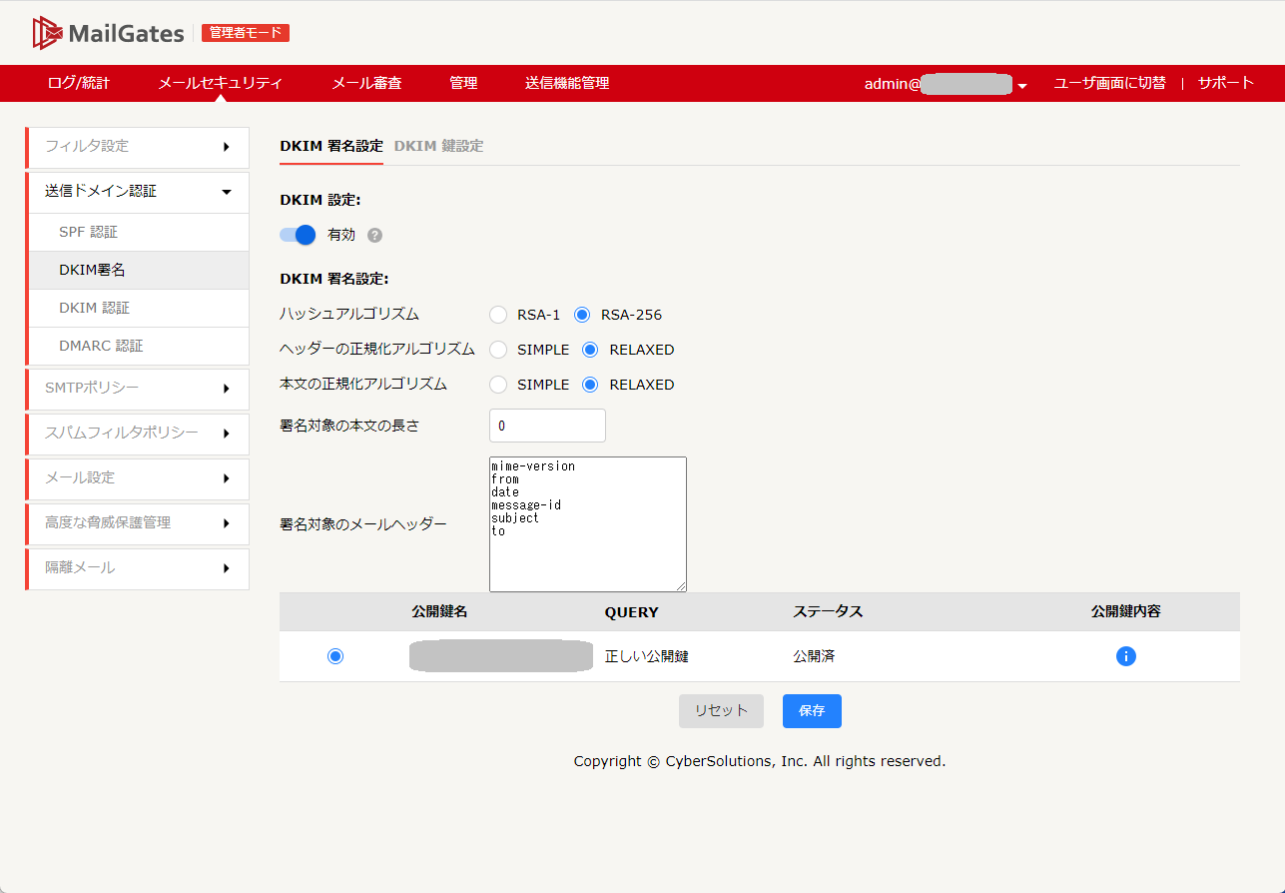Click the MailGates logo
The height and width of the screenshot is (893, 1285).
pos(108,33)
